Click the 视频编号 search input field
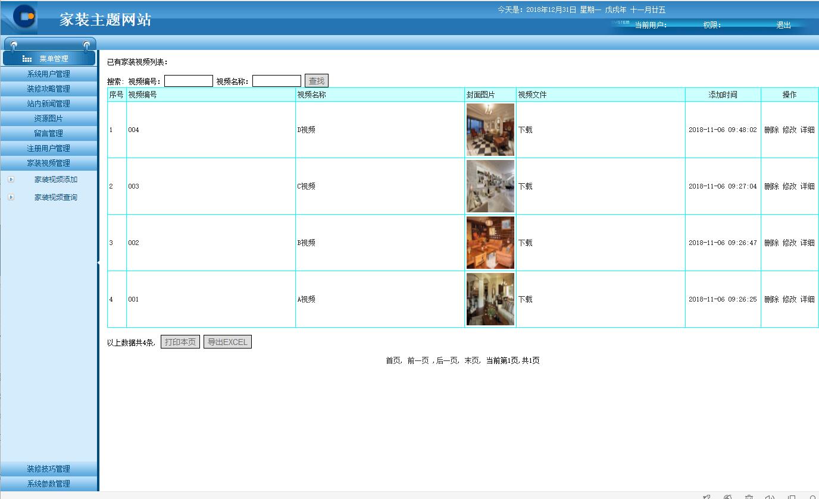The image size is (819, 499). click(189, 81)
